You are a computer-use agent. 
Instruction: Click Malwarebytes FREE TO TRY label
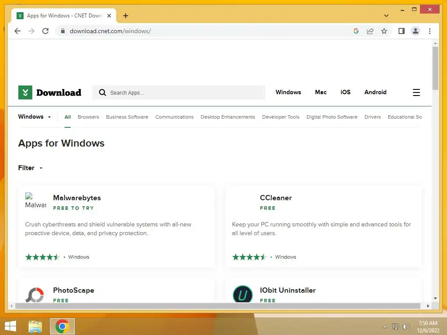[x=73, y=208]
